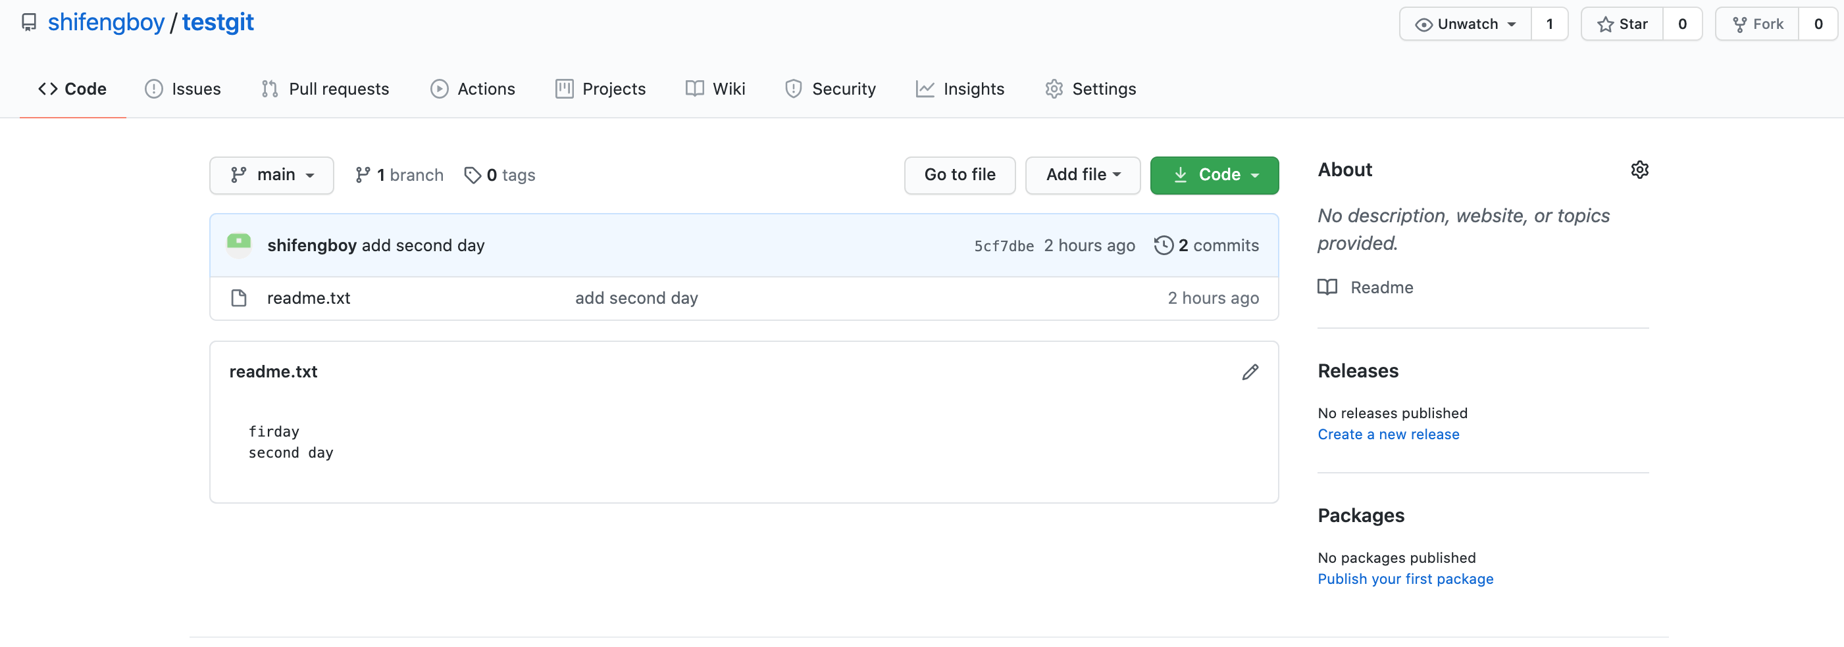This screenshot has width=1844, height=647.
Task: Switch to the Code tab
Action: click(72, 89)
